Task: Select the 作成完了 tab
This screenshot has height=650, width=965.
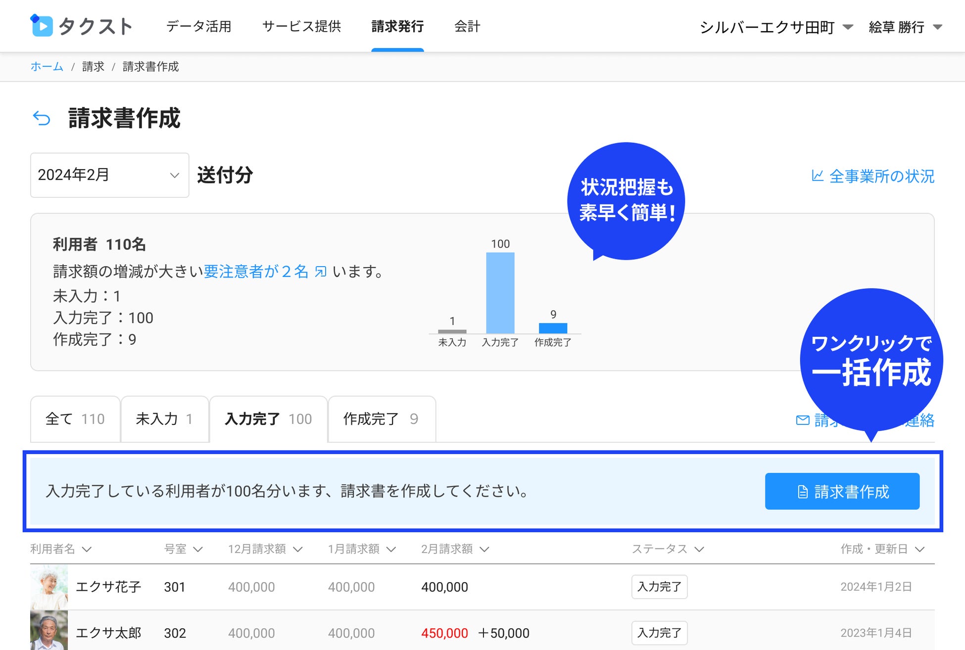Action: click(381, 419)
